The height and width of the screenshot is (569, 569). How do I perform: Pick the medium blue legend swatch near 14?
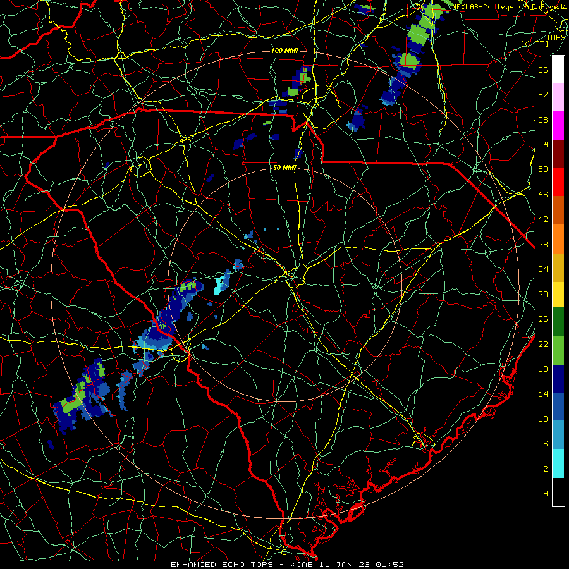coord(558,407)
